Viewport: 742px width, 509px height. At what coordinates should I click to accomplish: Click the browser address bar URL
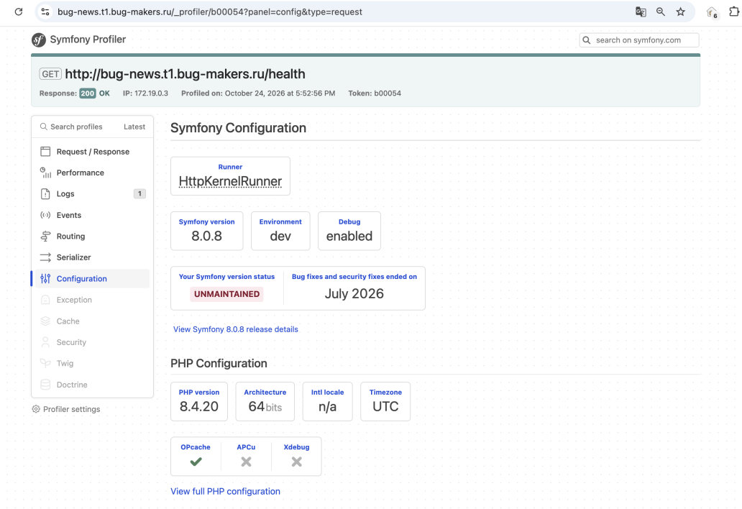click(x=210, y=12)
